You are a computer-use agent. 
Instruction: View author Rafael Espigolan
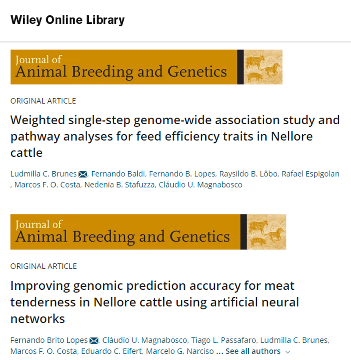pos(310,174)
